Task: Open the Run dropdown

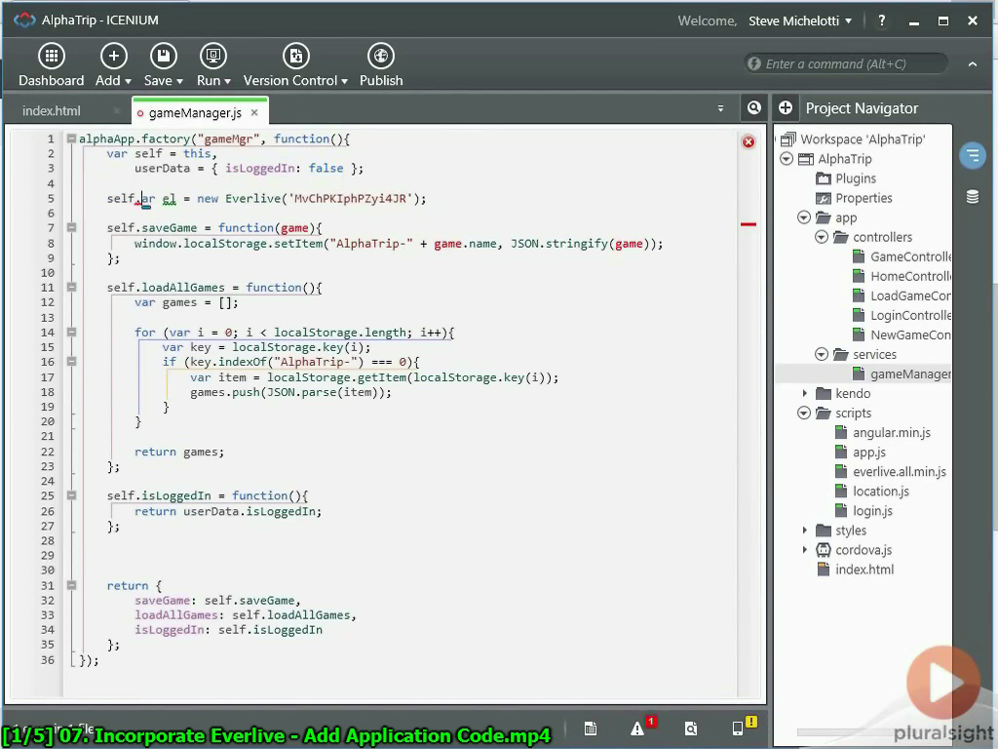Action: (x=213, y=65)
